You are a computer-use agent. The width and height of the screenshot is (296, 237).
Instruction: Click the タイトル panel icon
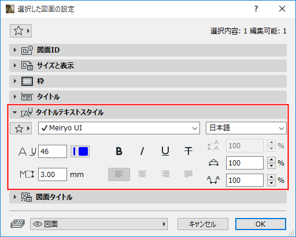click(x=27, y=97)
